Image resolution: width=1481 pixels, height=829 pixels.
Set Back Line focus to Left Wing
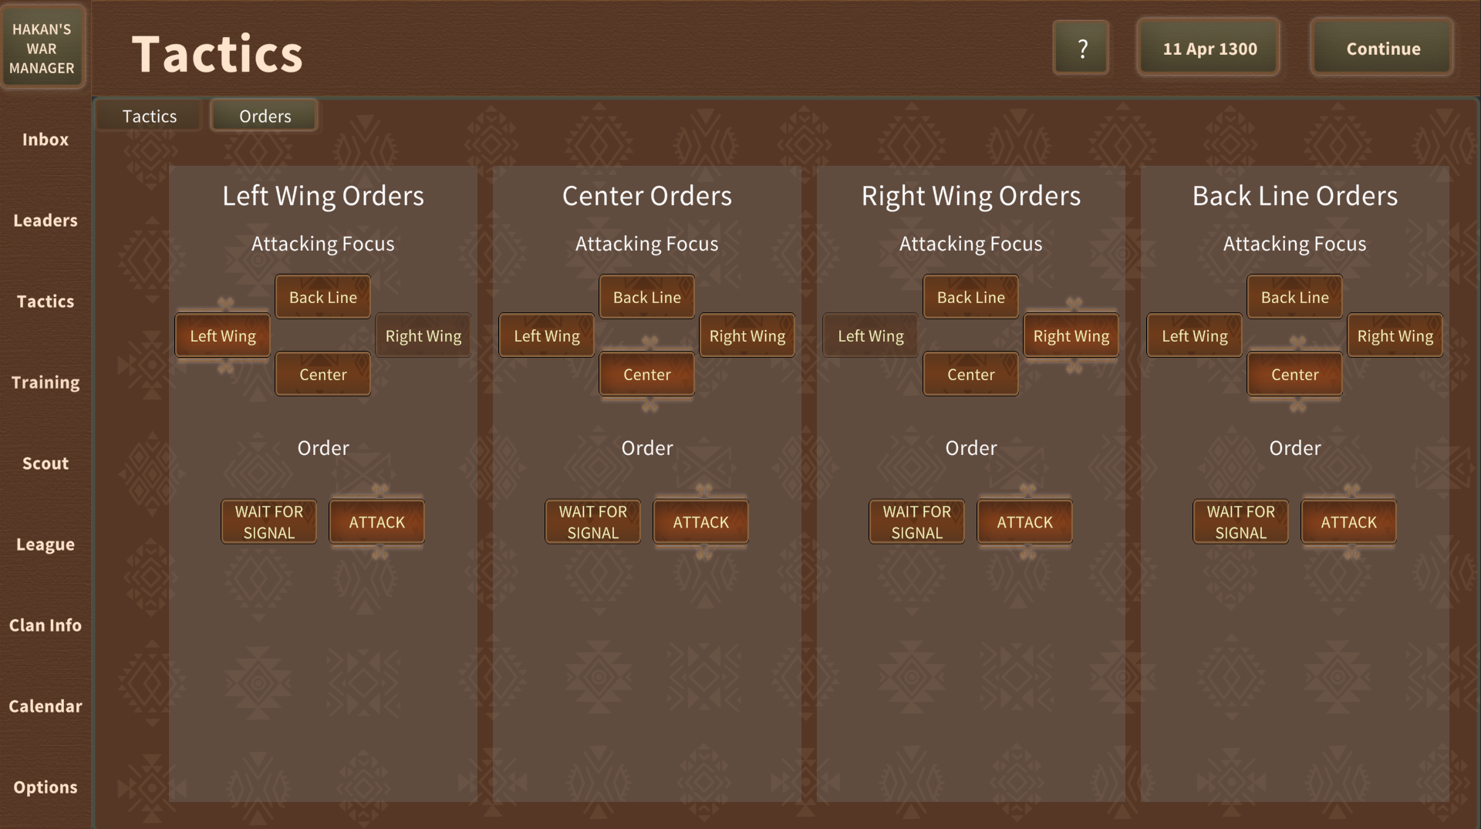coord(1193,335)
